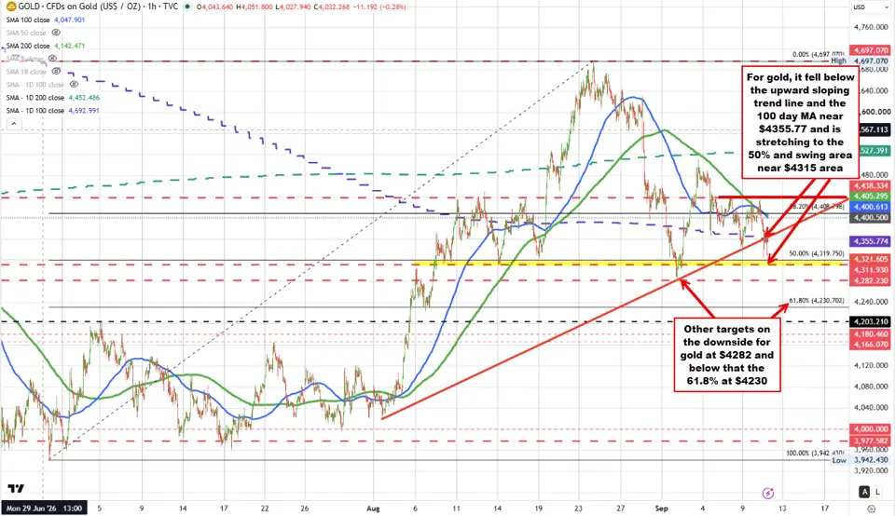Image resolution: width=895 pixels, height=516 pixels.
Task: Select the SMA 200 close legend row
Action: [x=46, y=46]
